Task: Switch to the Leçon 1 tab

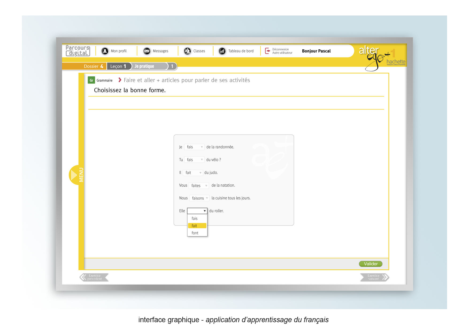Action: coord(118,66)
